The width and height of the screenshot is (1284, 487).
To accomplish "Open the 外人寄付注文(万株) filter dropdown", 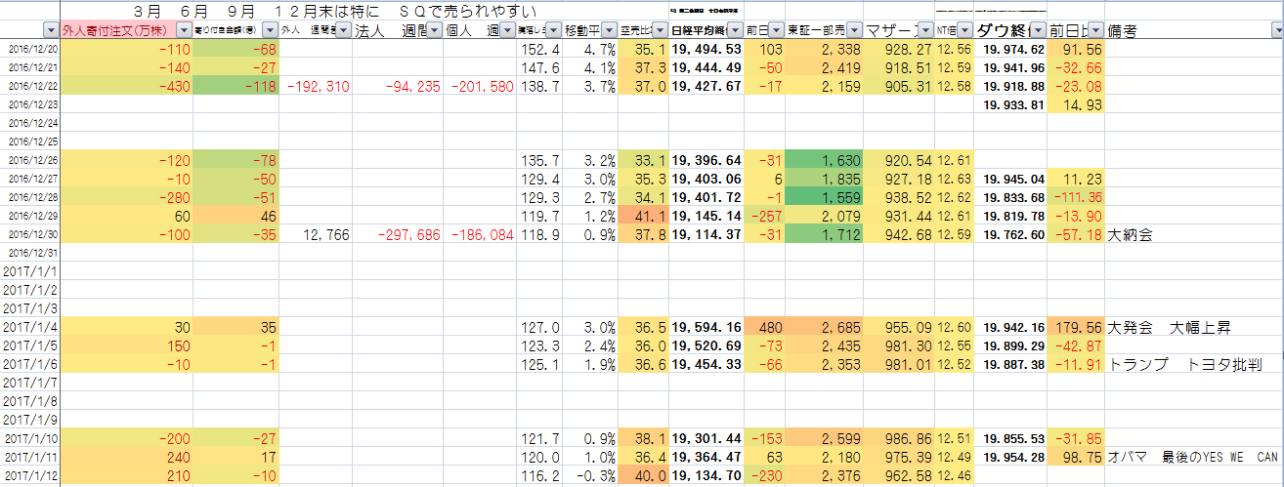I will [x=183, y=30].
